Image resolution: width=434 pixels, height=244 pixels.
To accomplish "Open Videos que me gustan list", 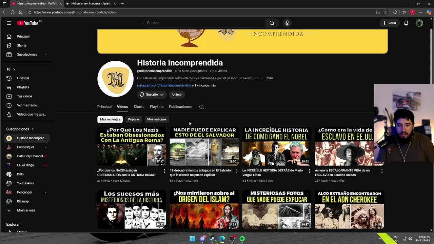I will pyautogui.click(x=27, y=115).
